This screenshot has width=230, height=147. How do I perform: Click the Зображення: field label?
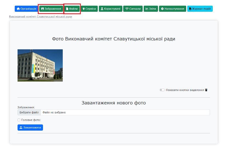point(26,107)
